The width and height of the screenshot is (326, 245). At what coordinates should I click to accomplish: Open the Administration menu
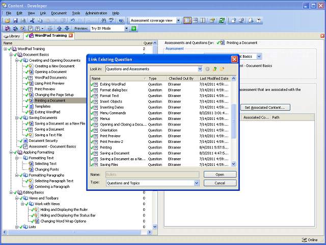click(96, 13)
